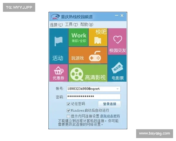Image resolution: width=176 pixels, height=141 pixels.
Task: Click the 密码 password field
Action: click(94, 97)
